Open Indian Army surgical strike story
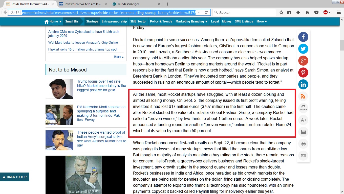The image size is (344, 194). (102, 139)
